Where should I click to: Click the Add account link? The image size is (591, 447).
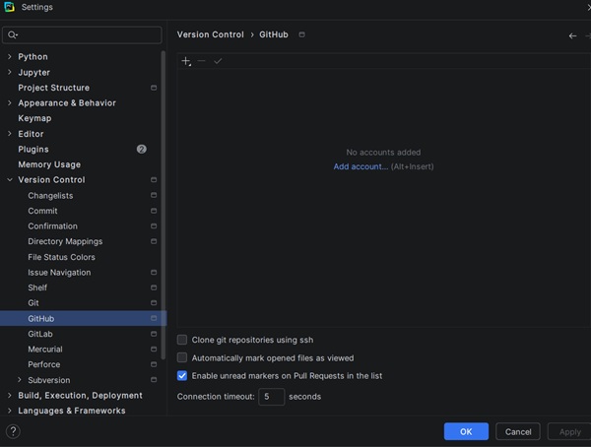[361, 166]
